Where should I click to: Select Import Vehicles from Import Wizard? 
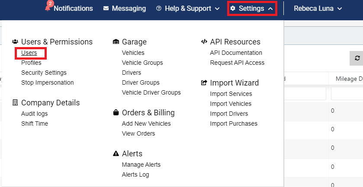[231, 104]
